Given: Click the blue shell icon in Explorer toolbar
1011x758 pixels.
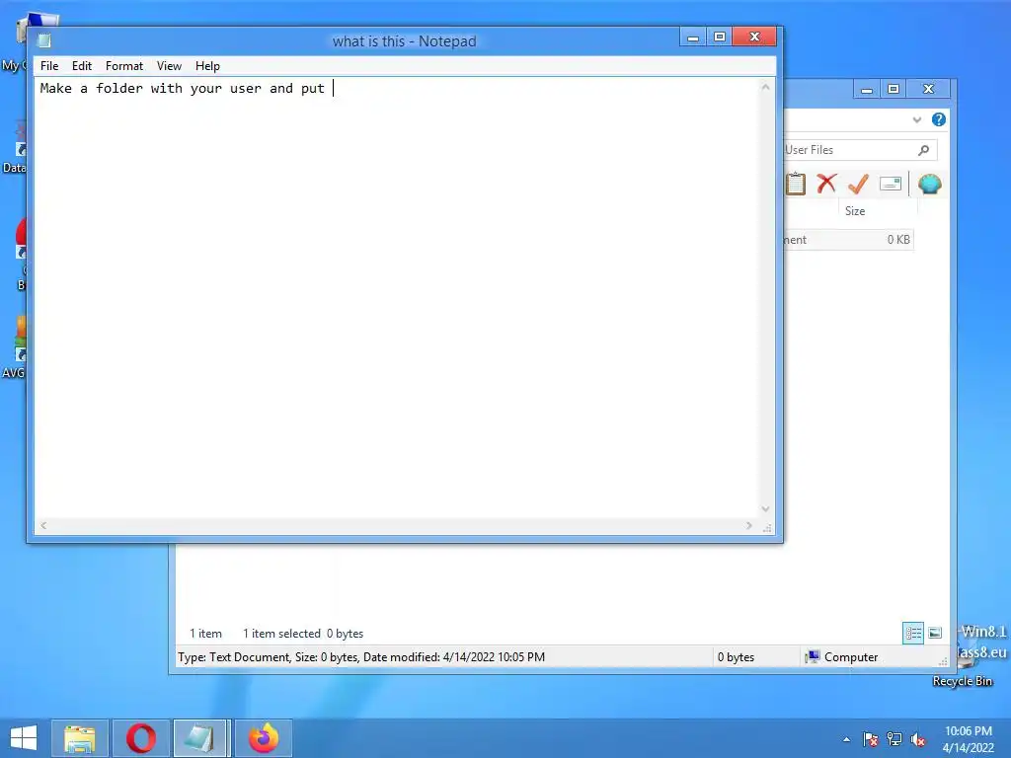Looking at the screenshot, I should pyautogui.click(x=930, y=184).
